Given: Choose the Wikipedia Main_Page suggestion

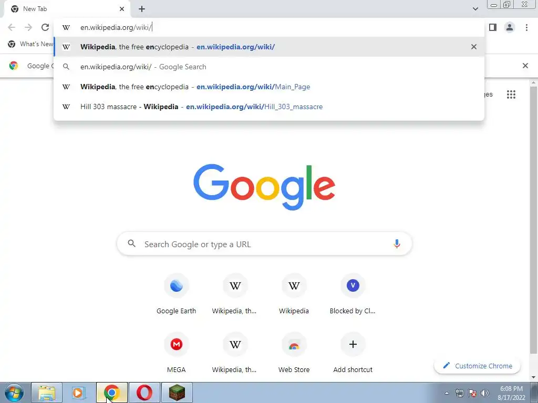Looking at the screenshot, I should click(x=269, y=87).
